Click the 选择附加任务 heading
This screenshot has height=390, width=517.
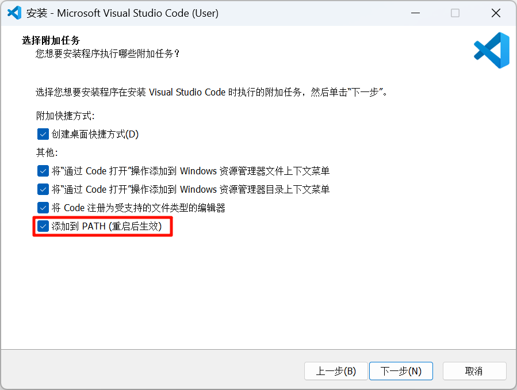pos(51,40)
